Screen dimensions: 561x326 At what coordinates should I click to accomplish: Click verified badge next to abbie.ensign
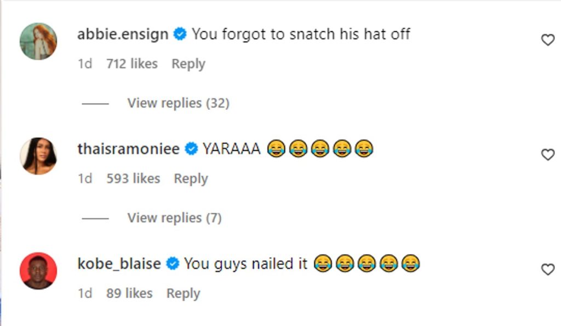180,34
